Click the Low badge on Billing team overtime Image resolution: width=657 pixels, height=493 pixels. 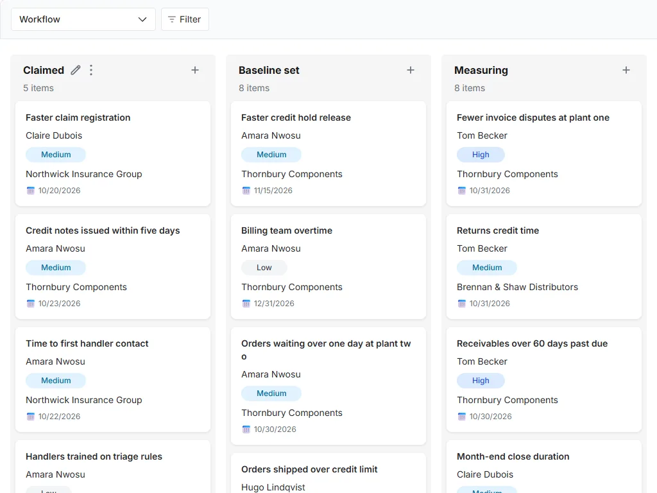(264, 268)
